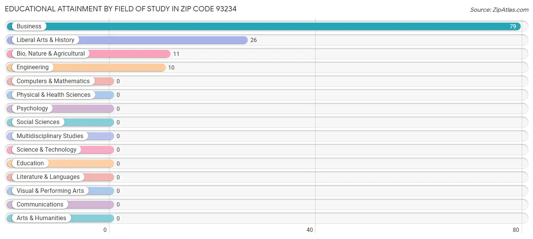The width and height of the screenshot is (533, 239).
Task: Select the Liberal Arts & History label
Action: coord(45,40)
